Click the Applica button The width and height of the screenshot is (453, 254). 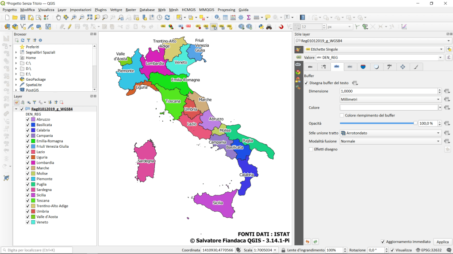[x=442, y=242]
